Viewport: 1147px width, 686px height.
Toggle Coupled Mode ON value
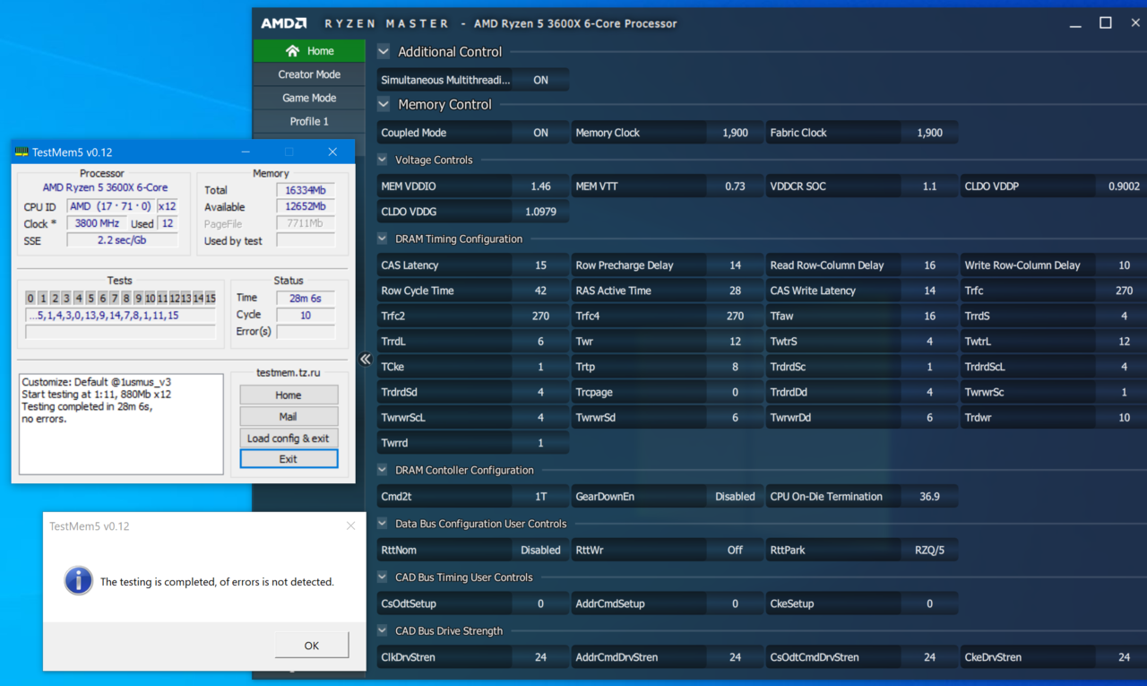[540, 133]
